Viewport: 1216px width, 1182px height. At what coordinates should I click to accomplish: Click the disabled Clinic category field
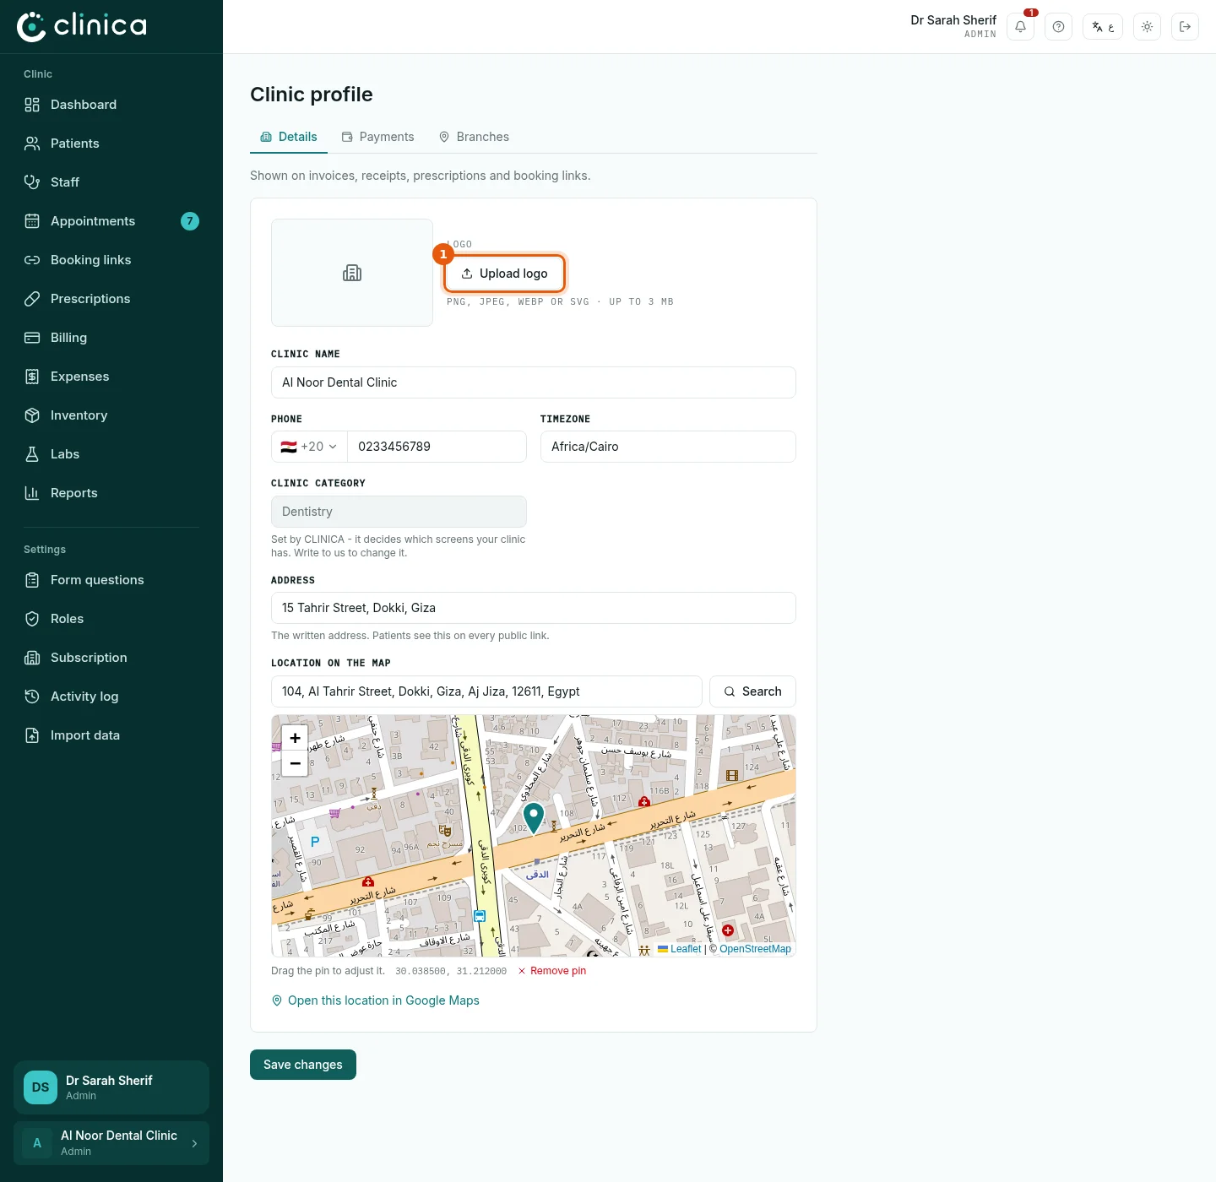tap(399, 512)
